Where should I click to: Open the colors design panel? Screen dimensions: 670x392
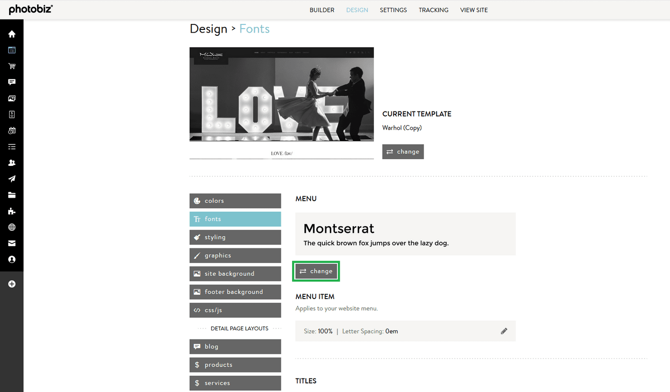tap(235, 201)
